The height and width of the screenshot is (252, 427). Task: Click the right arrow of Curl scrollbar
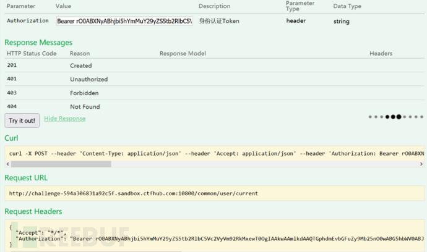click(423, 164)
